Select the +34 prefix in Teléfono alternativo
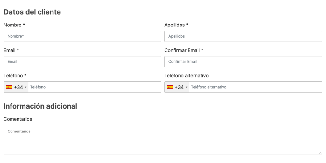The height and width of the screenshot is (163, 326). [x=179, y=87]
